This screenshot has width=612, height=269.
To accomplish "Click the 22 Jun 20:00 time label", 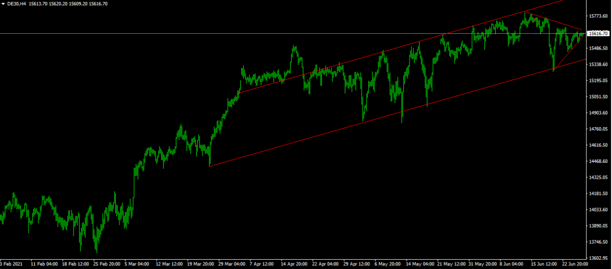I will coord(575,264).
